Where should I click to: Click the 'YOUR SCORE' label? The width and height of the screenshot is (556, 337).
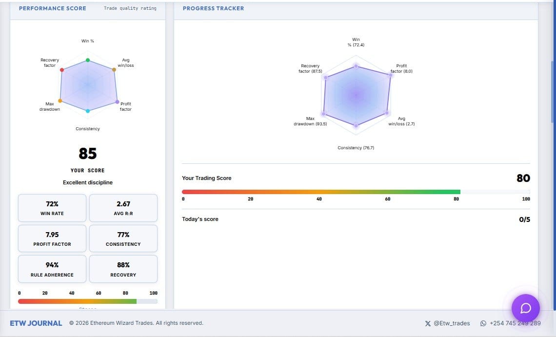click(x=88, y=170)
